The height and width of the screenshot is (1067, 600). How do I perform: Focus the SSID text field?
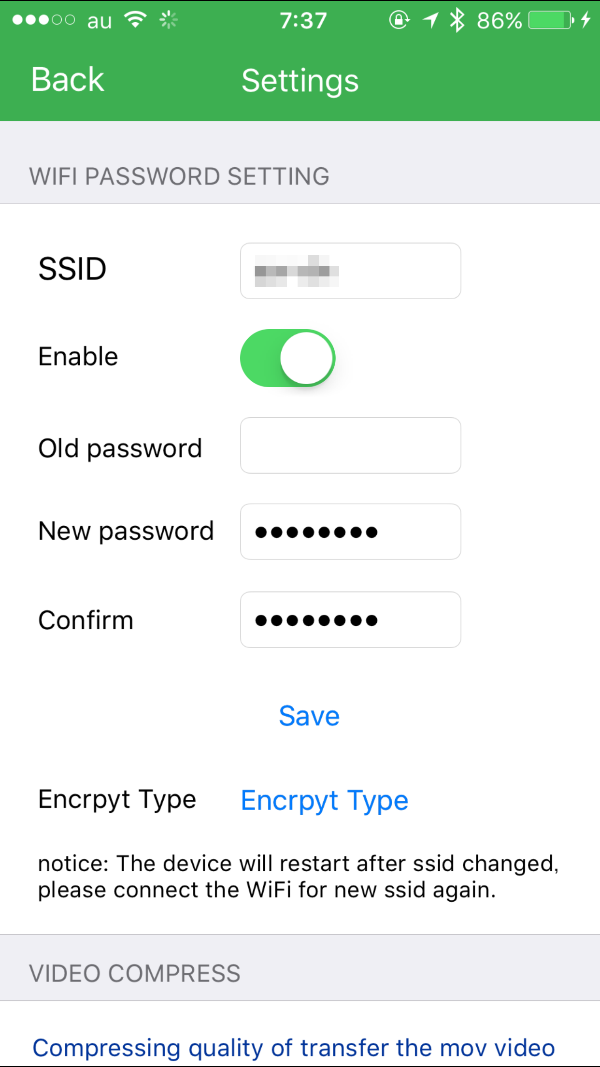pyautogui.click(x=350, y=271)
